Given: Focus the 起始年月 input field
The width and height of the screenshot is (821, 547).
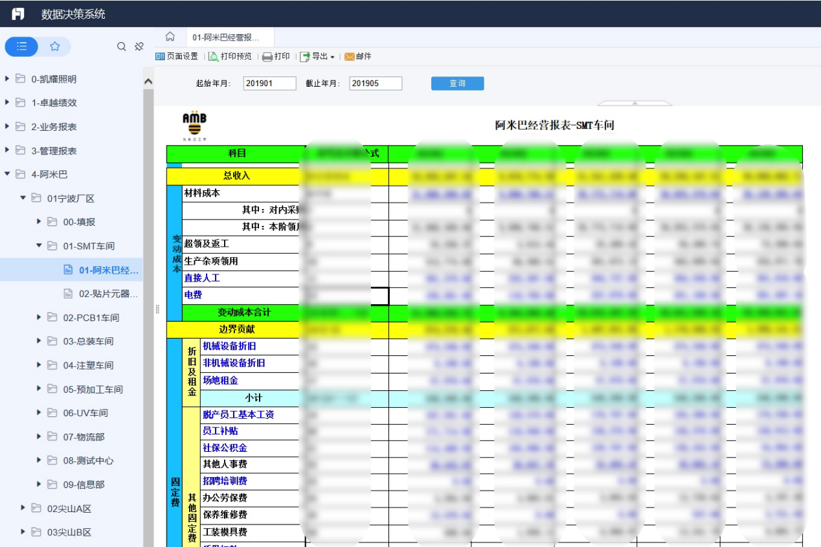Looking at the screenshot, I should click(x=270, y=84).
